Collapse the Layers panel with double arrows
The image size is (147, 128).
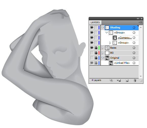coord(138,18)
